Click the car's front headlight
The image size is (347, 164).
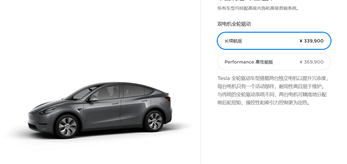[x=48, y=110]
